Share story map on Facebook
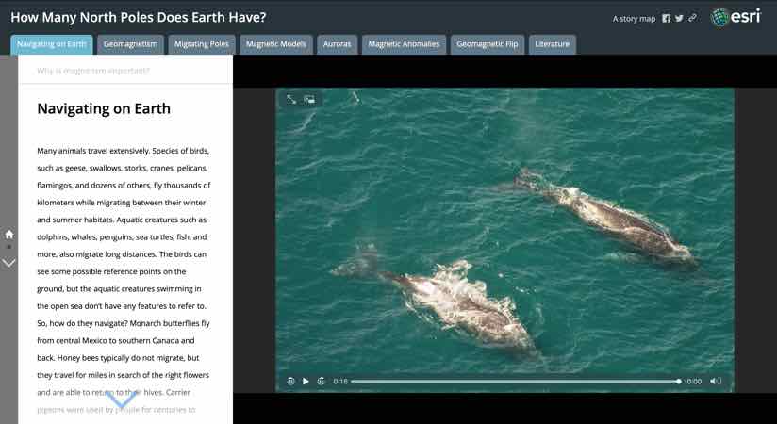Screen dimensions: 777x424 click(x=666, y=18)
